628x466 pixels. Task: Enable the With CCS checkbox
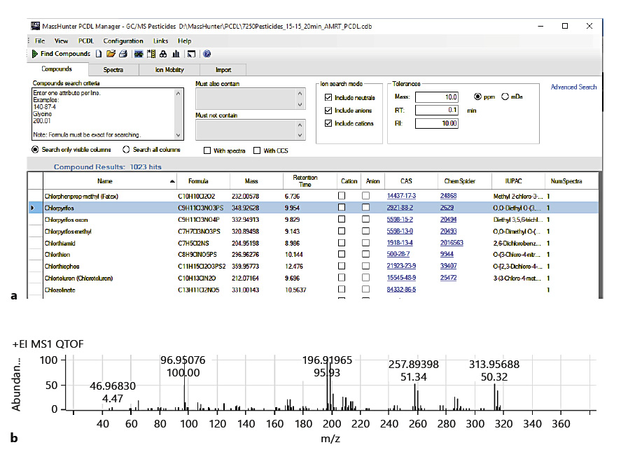(x=257, y=150)
